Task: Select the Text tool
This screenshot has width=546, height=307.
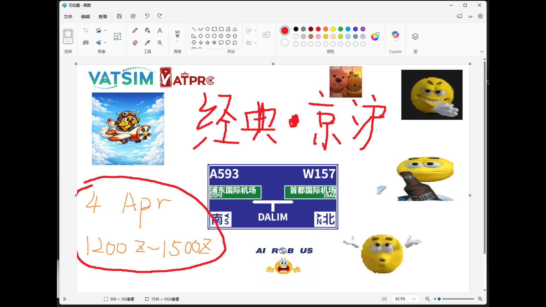Action: (160, 30)
